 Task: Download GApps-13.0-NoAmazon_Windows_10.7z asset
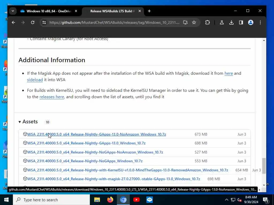(x=97, y=135)
